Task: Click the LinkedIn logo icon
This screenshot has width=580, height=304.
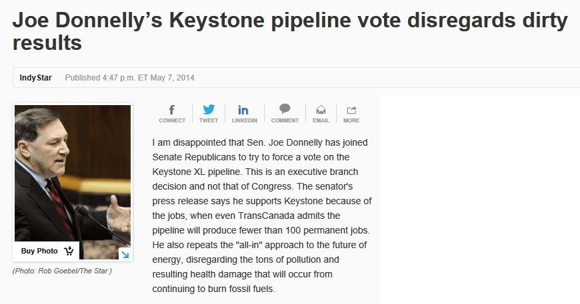Action: pos(244,110)
